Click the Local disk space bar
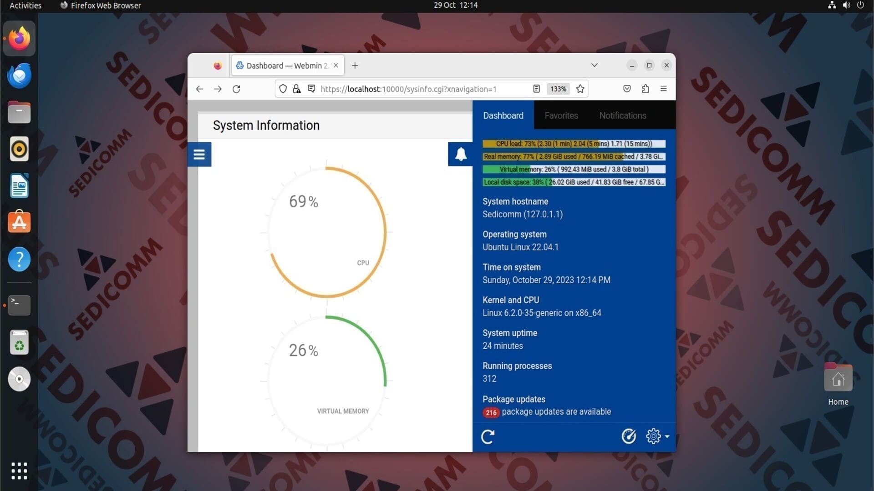Screen dimensions: 874x491 click(574, 182)
